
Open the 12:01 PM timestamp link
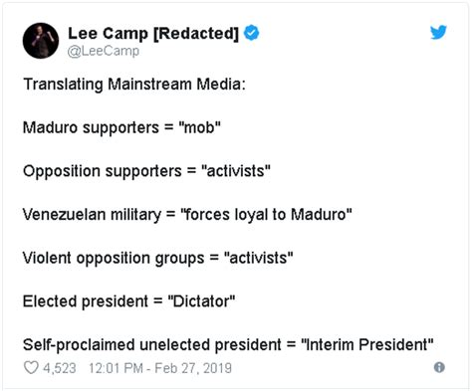(116, 368)
